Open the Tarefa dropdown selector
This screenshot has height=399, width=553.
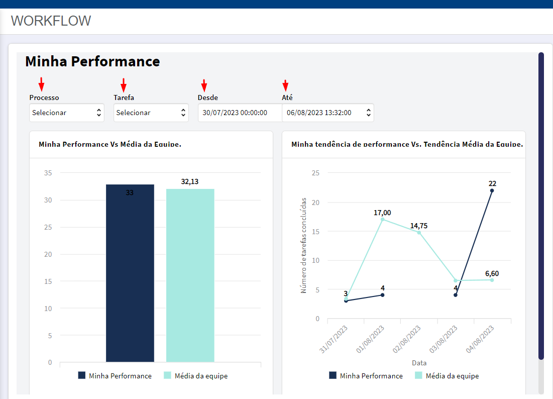tap(151, 113)
